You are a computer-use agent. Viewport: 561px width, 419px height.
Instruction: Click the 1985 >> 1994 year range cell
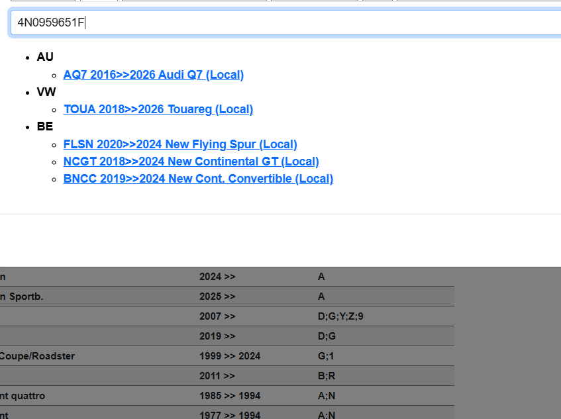click(x=230, y=396)
